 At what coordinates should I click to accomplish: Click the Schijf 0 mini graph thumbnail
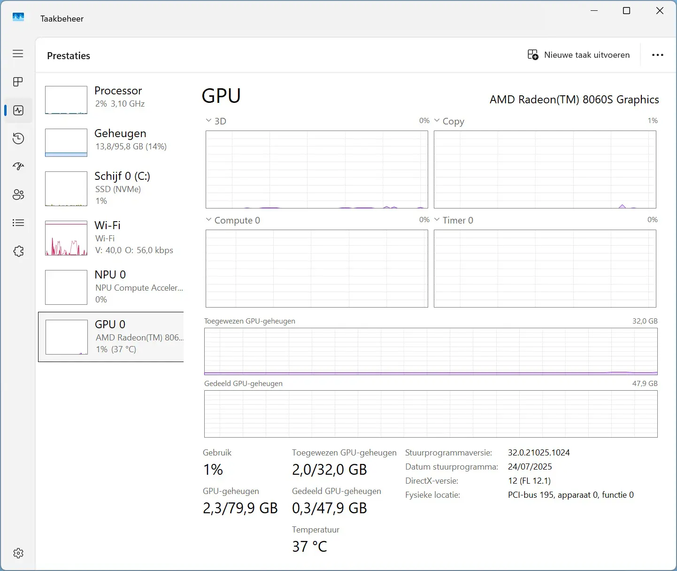point(66,189)
